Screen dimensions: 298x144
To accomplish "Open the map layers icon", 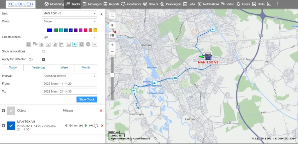I will coord(112,35).
